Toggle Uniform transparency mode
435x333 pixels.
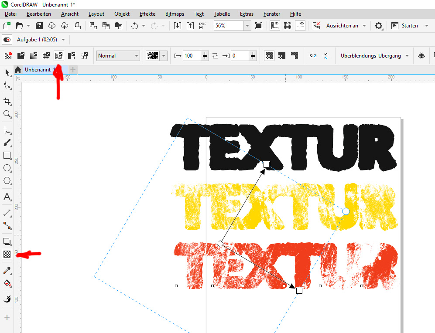pyautogui.click(x=21, y=56)
